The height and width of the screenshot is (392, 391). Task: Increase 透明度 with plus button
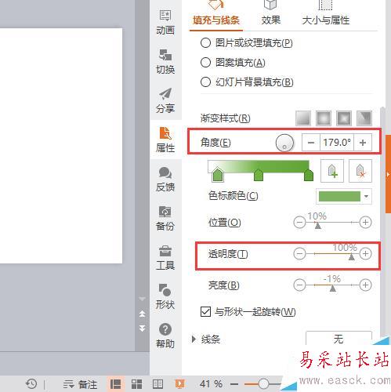pos(365,253)
